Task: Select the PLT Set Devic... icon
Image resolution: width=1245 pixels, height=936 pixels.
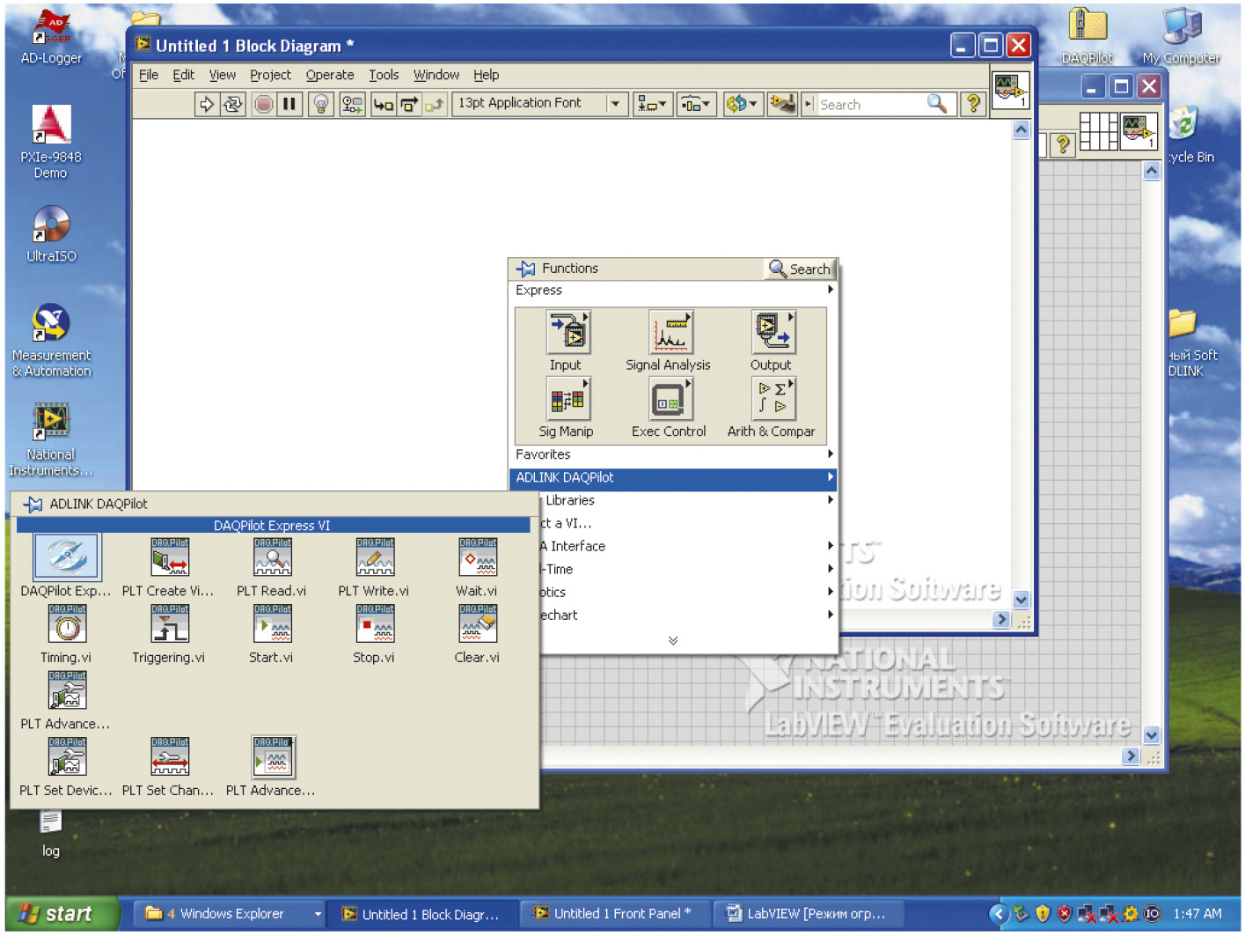Action: [67, 757]
